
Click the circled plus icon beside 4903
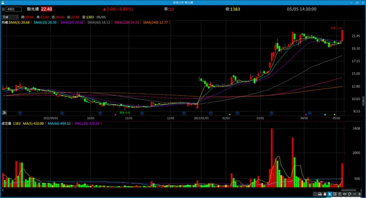(3, 9)
